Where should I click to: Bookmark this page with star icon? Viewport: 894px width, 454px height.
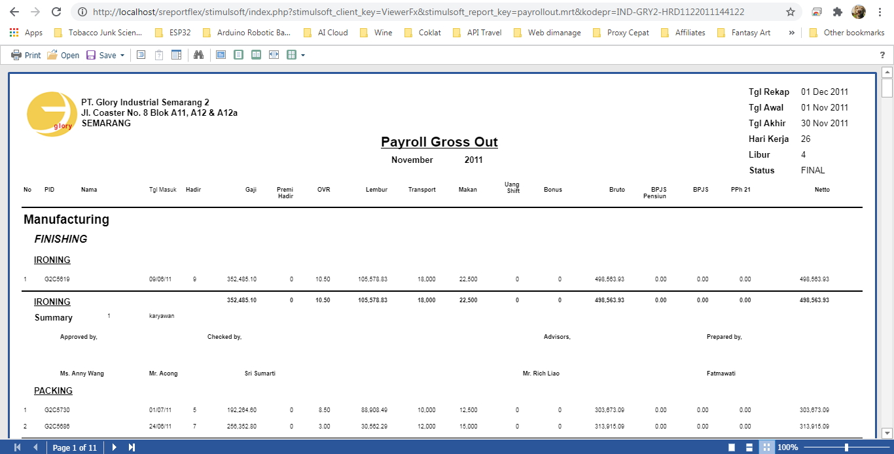pyautogui.click(x=791, y=12)
